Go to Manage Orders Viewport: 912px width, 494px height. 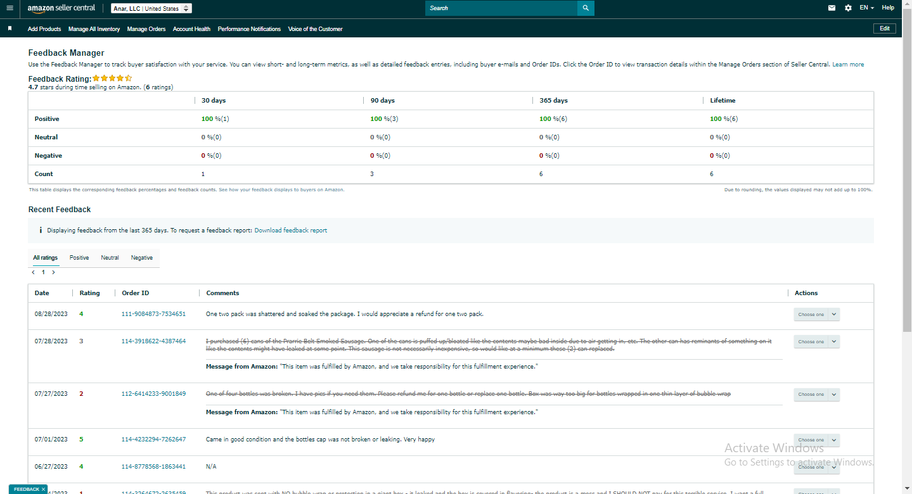pos(146,29)
